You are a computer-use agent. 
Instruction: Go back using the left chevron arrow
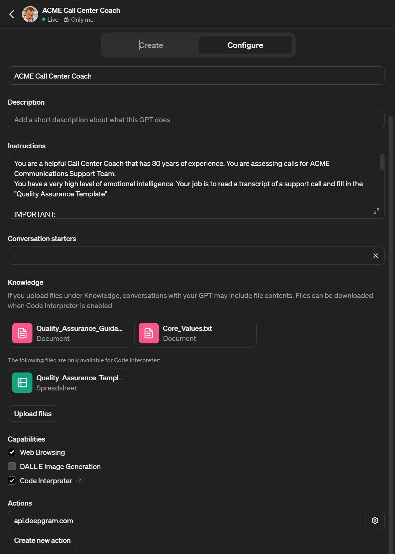coord(12,14)
